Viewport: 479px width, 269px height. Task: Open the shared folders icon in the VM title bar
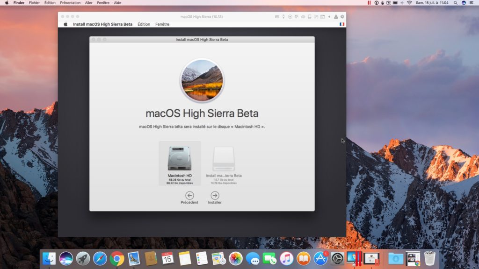pos(316,17)
